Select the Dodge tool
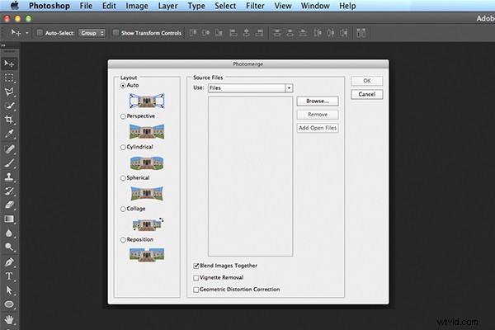Viewport: 495px width, 330px height. click(x=9, y=247)
